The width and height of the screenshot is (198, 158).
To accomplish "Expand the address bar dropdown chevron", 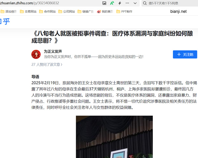I will point(135,3).
